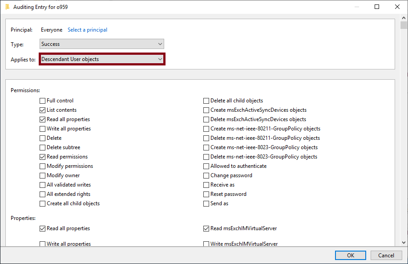
Task: Tick Create all child objects
Action: point(42,204)
